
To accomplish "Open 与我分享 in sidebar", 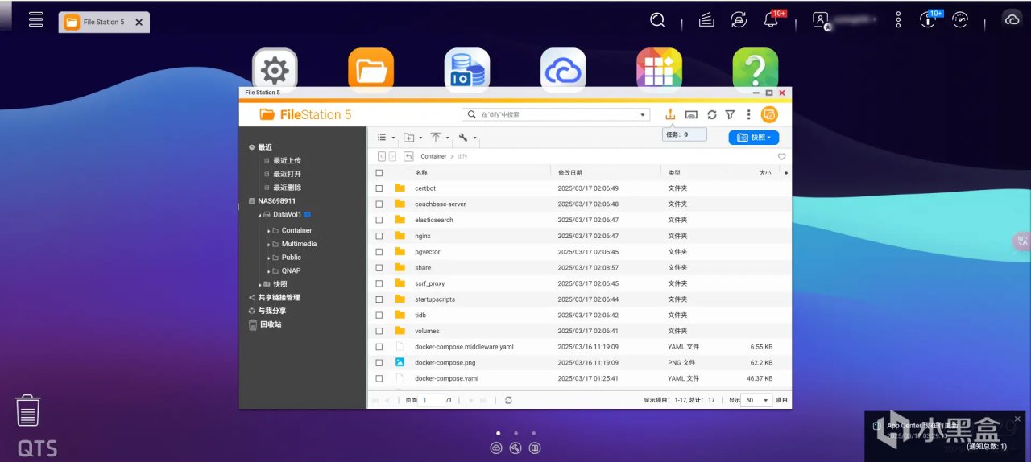I will coord(271,311).
